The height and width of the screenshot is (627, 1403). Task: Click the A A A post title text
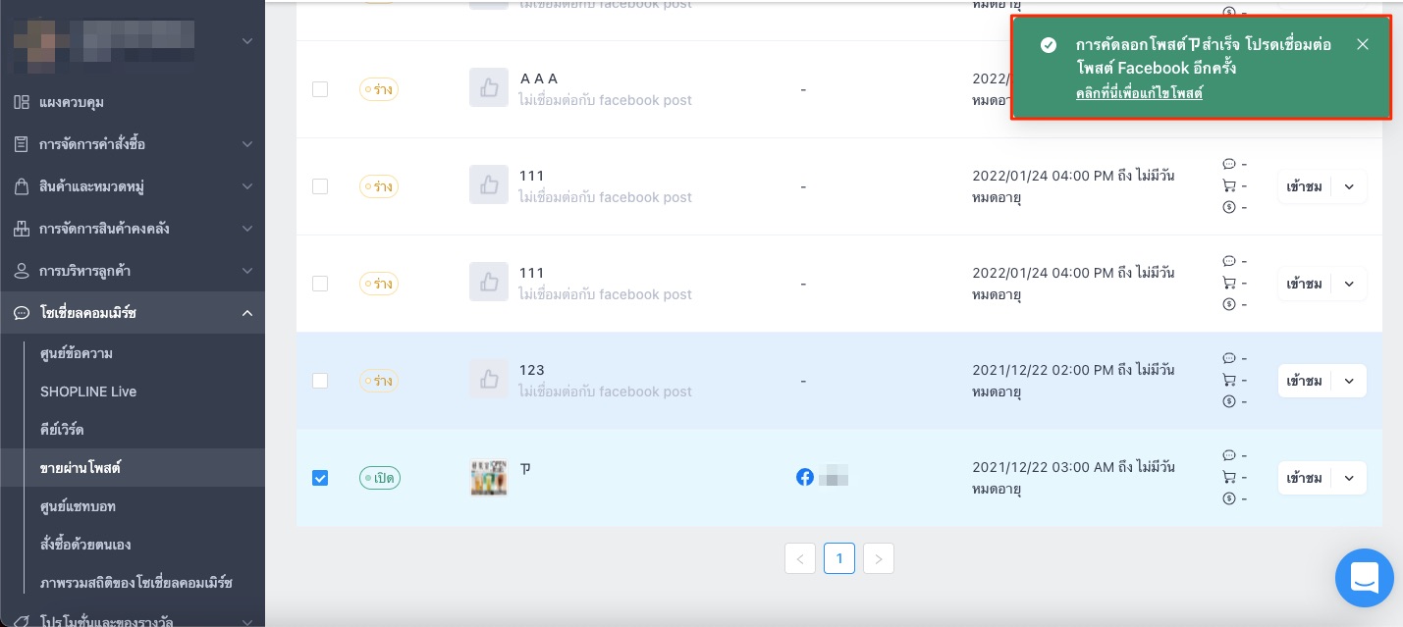538,78
